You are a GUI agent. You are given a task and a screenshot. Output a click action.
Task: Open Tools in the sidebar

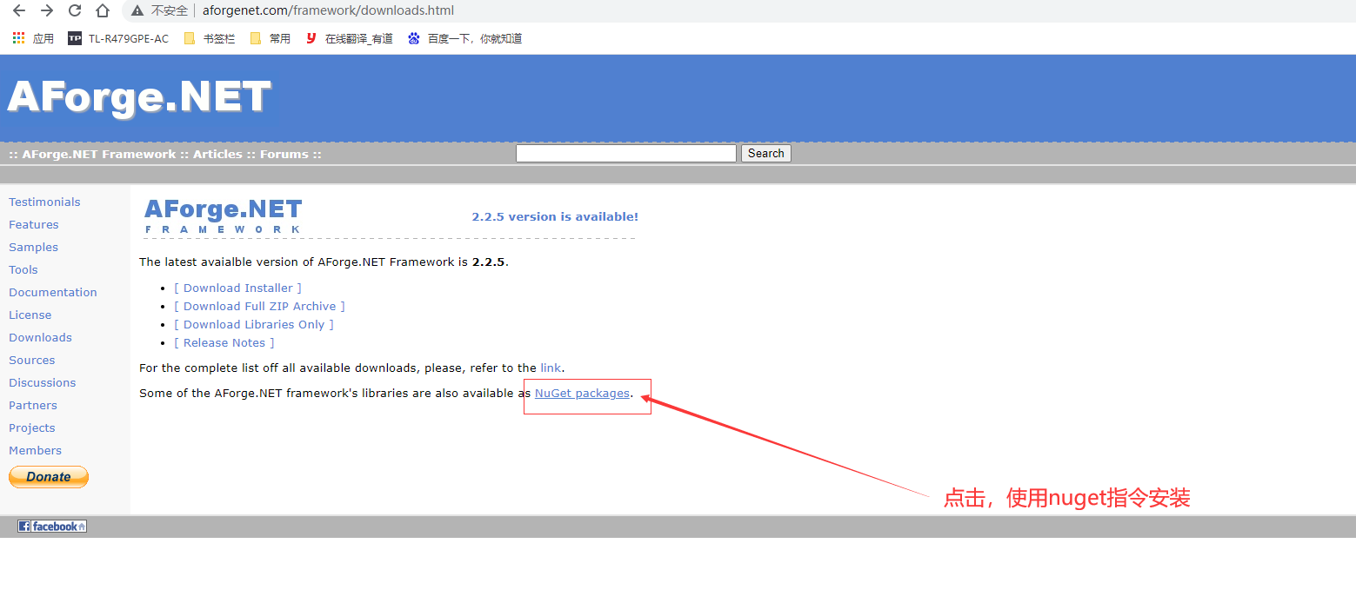23,269
